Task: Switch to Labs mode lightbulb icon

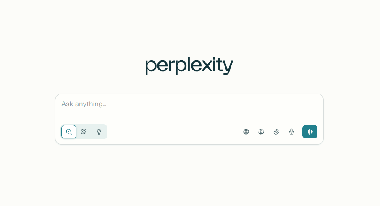Action: coord(99,132)
